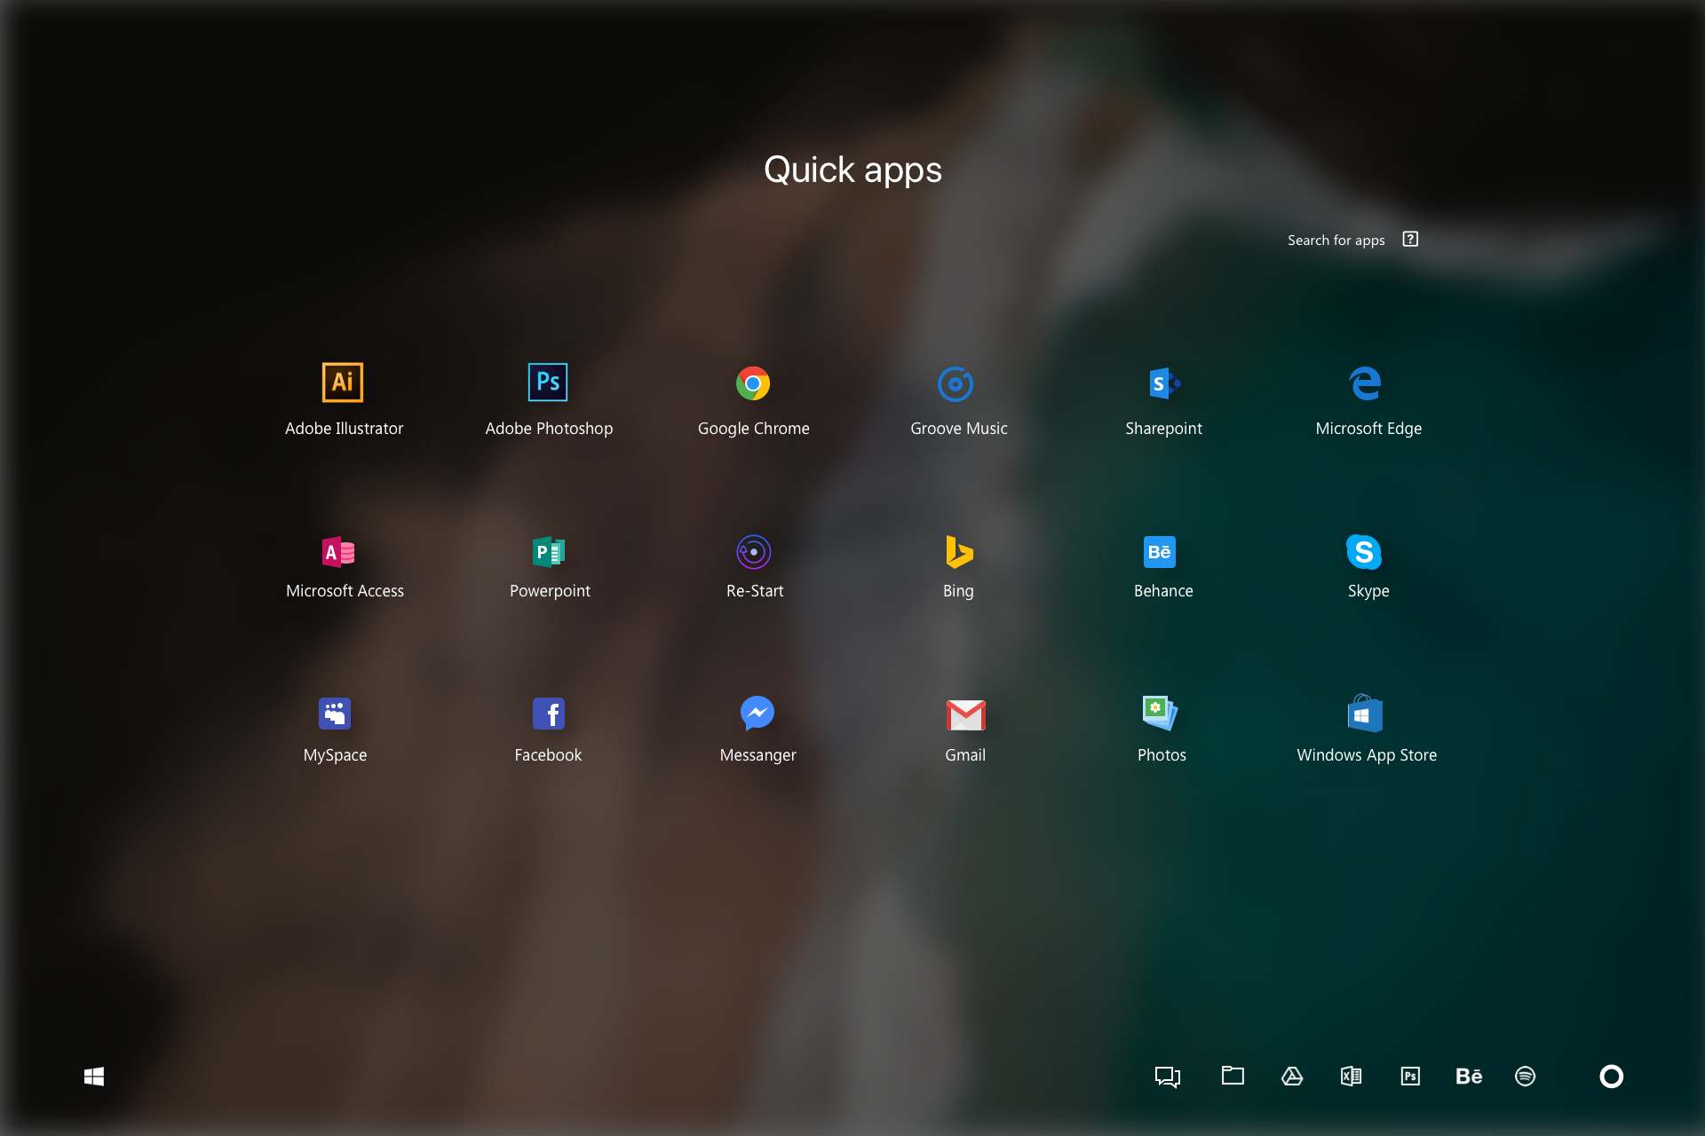Click the Re-Start app icon
Screen dimensions: 1705x1136
point(754,552)
